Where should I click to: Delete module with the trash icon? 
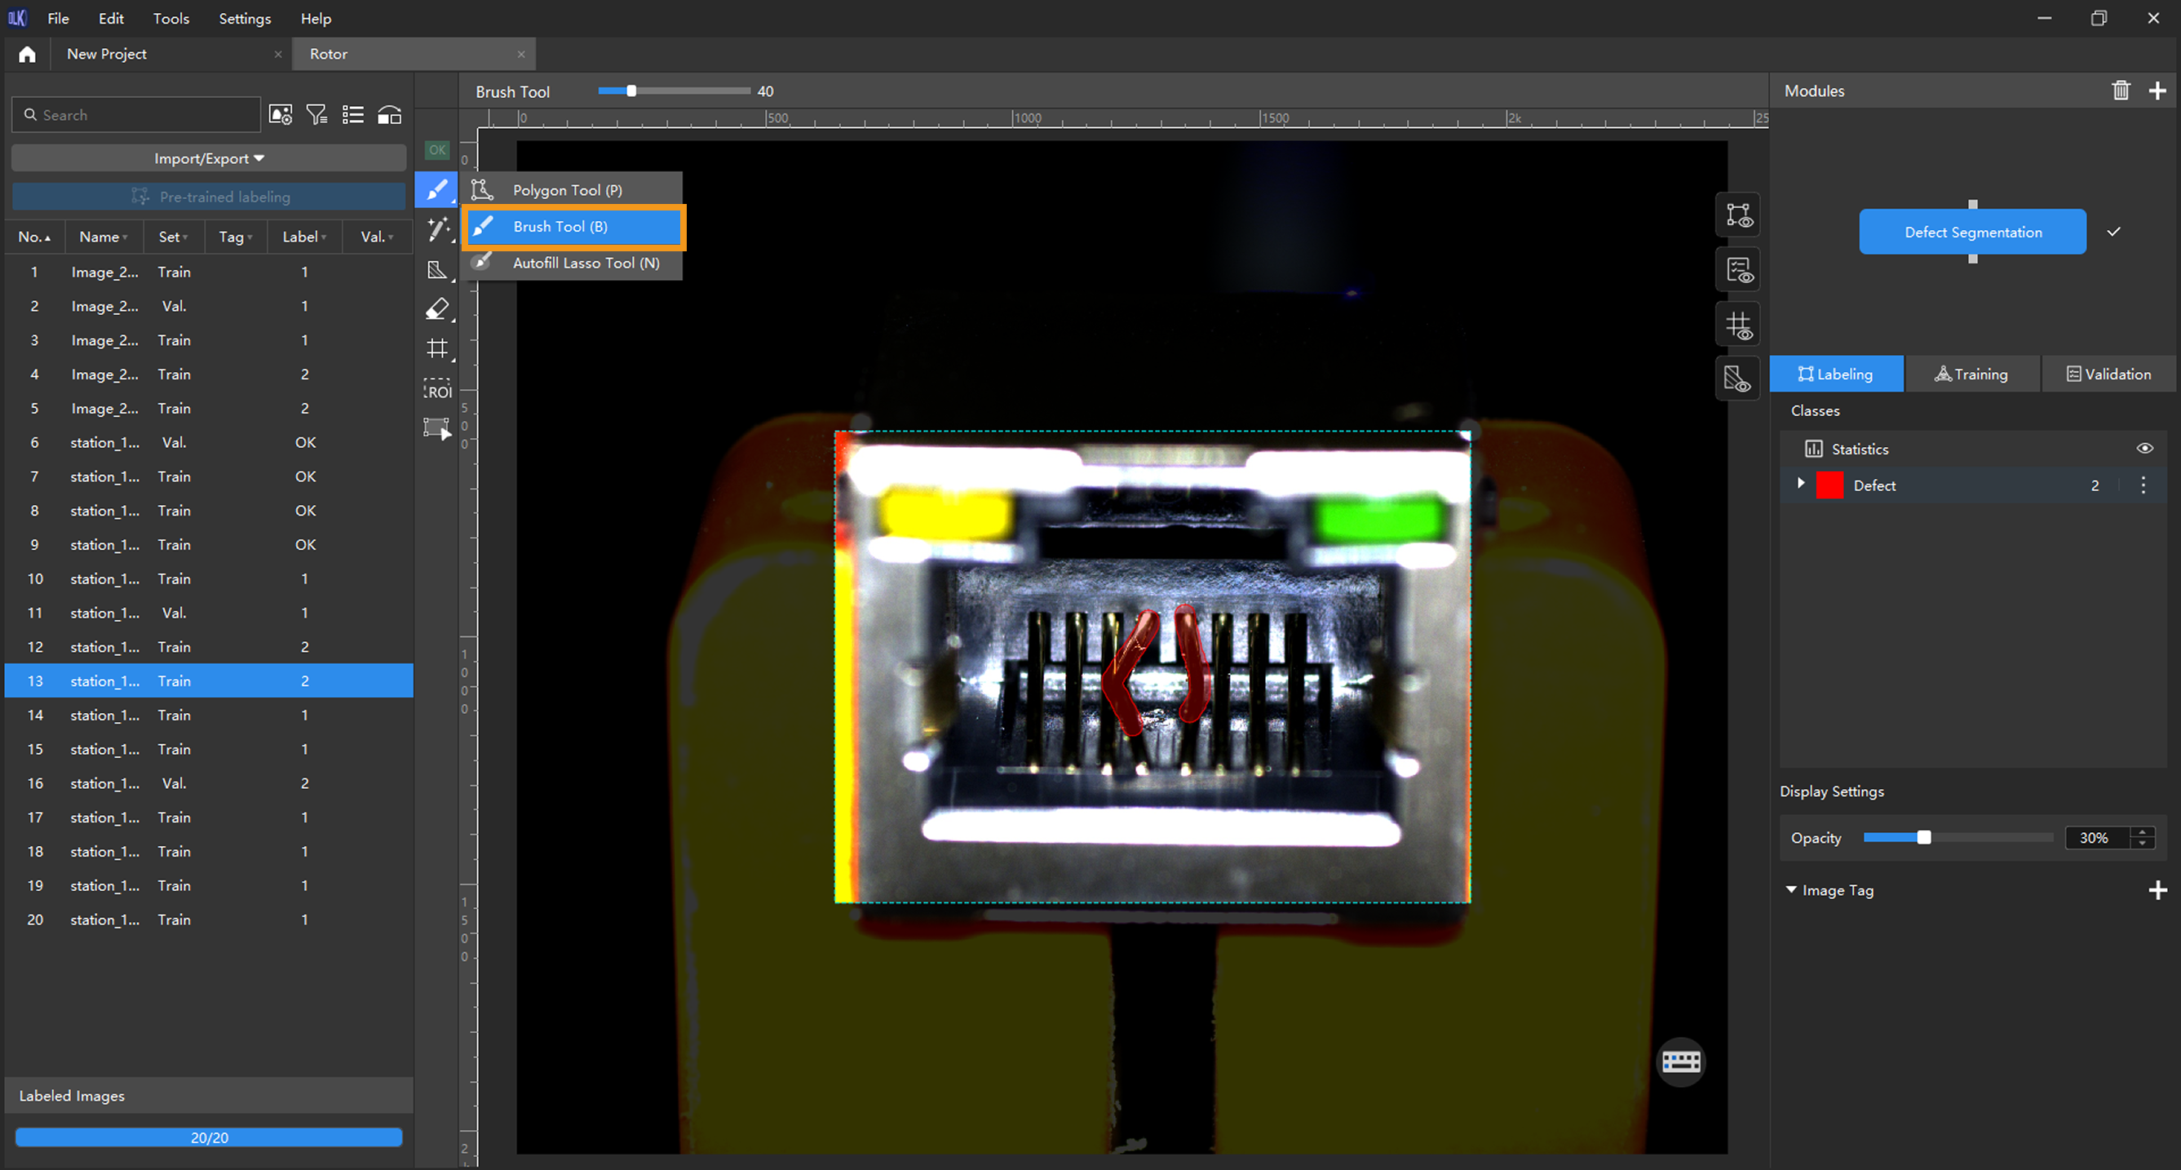coord(2121,91)
